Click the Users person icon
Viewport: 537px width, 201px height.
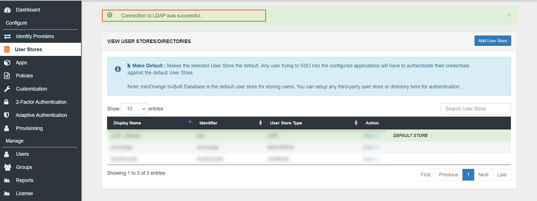point(6,154)
